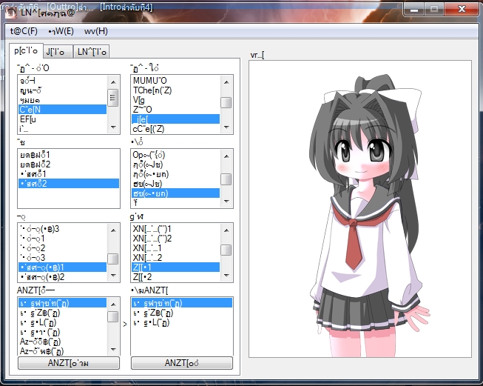This screenshot has width=483, height=386.
Task: Select the Z~˜O list item
Action: [x=175, y=109]
